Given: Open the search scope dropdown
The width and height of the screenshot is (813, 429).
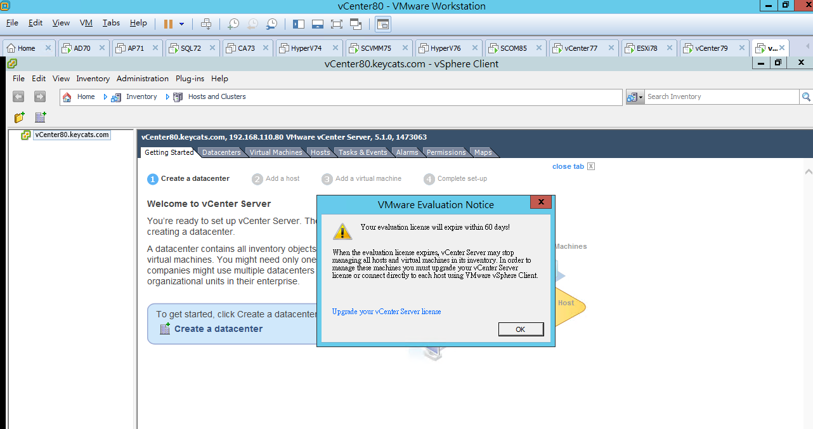Looking at the screenshot, I should pos(635,96).
